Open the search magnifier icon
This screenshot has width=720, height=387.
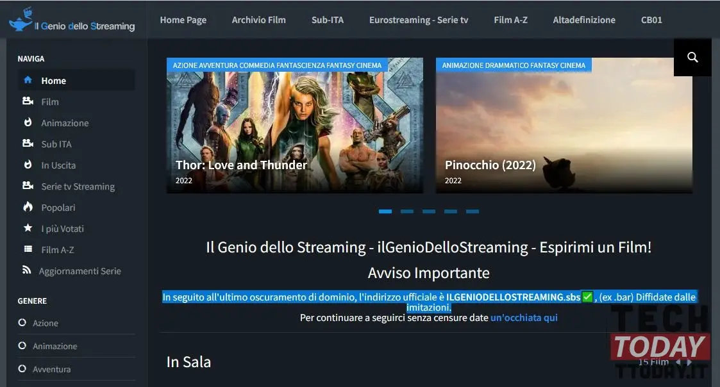tap(692, 58)
